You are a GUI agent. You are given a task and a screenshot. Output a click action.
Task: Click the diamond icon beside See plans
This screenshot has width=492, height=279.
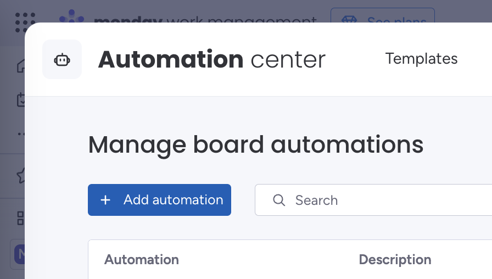click(349, 19)
